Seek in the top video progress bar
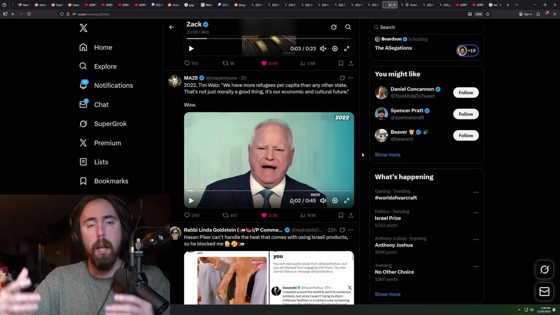Viewport: 560px width, 315px height. 269,38
